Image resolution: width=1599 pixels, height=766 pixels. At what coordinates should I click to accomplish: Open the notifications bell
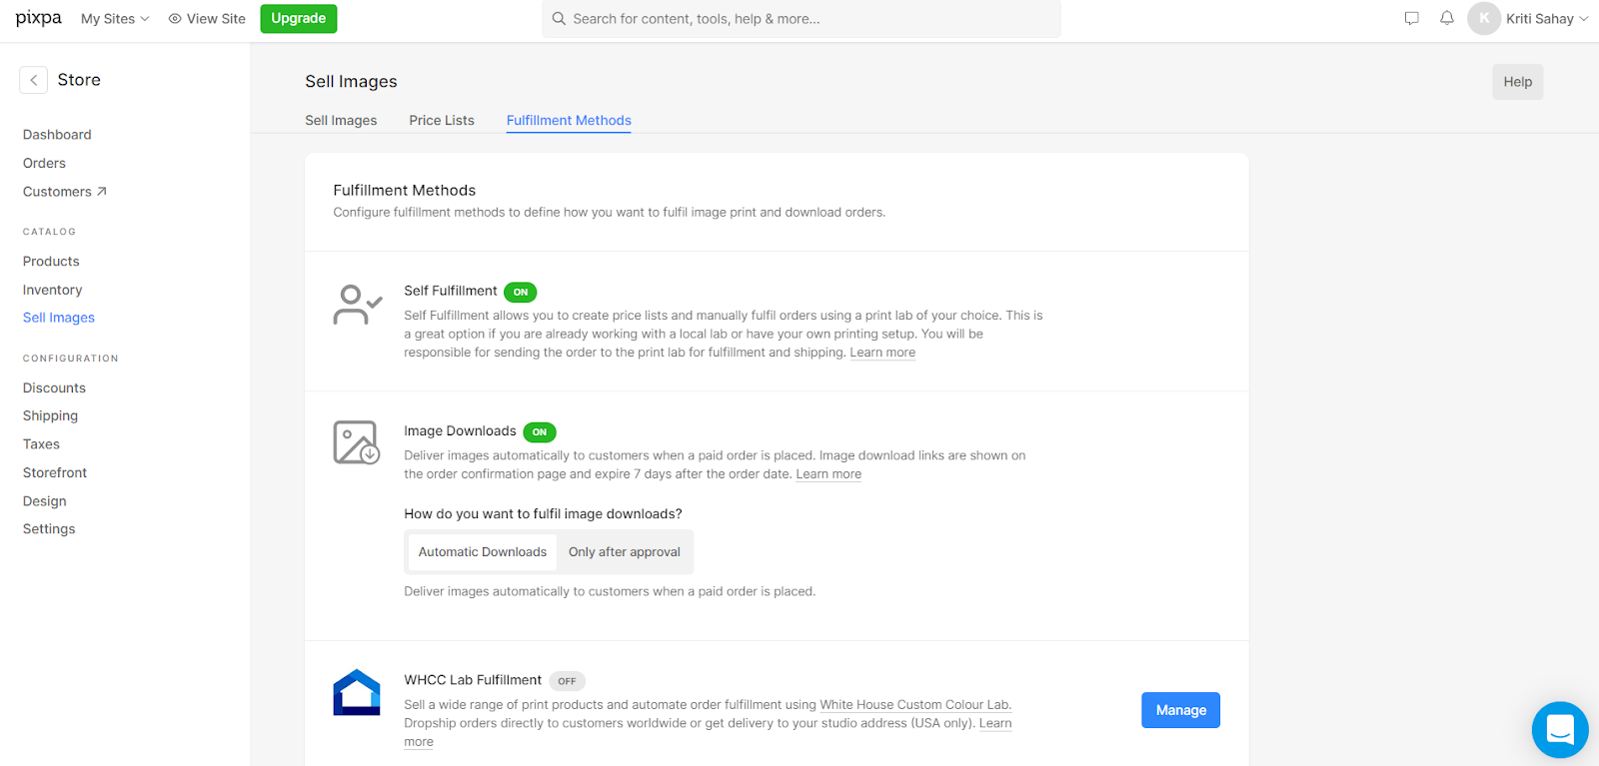click(1446, 18)
